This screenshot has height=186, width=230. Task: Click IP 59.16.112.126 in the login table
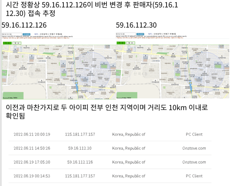click(80, 162)
